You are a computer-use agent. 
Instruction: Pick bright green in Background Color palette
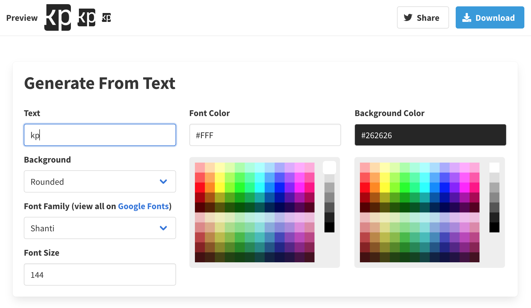click(405, 188)
